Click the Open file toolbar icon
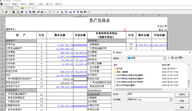Image resolution: width=192 pixels, height=111 pixels. coord(6,12)
